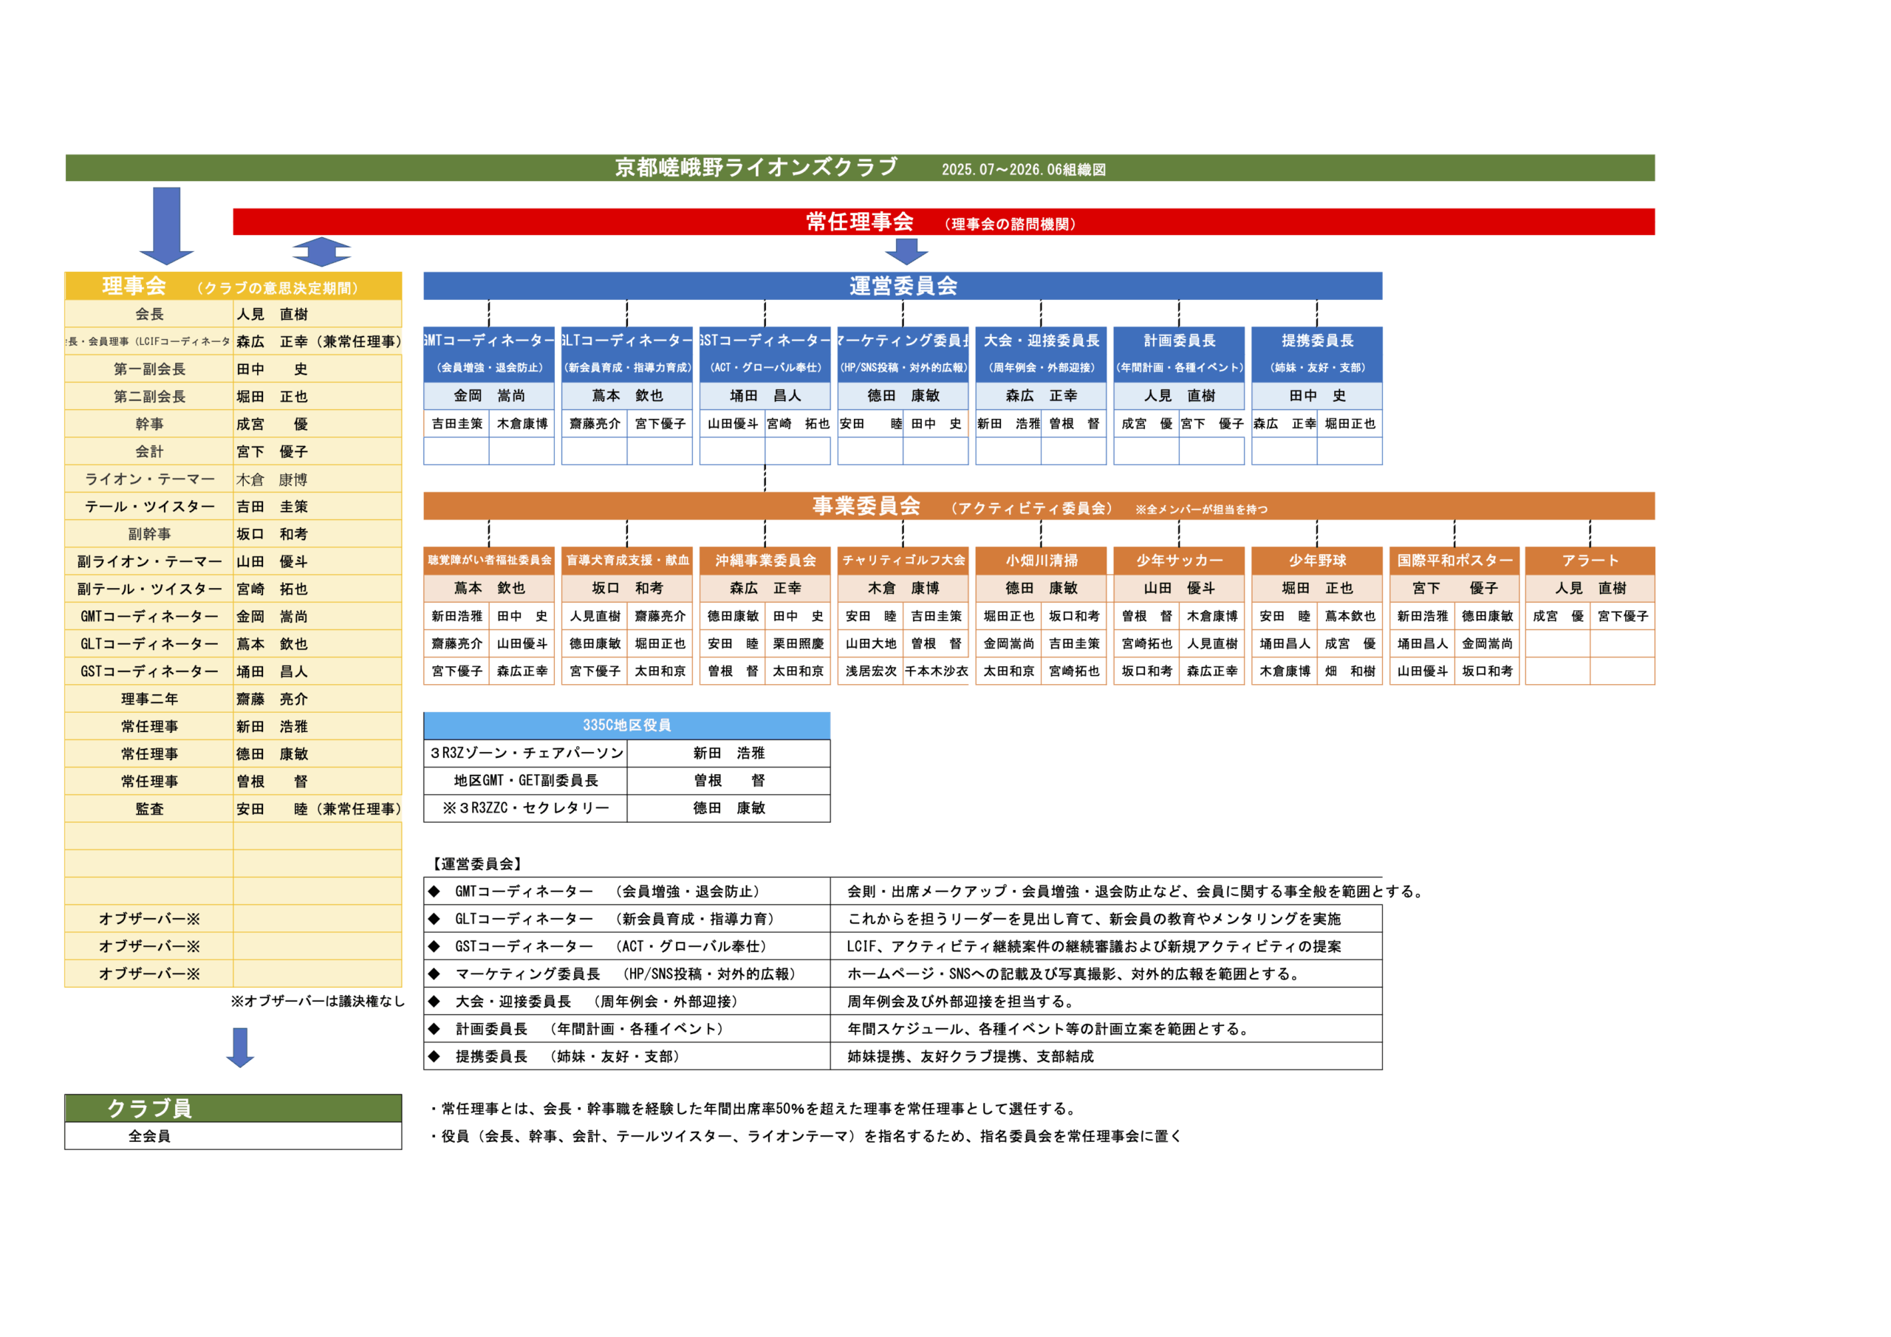Click the チャリティゴルフ大会 orange box
Image resolution: width=1891 pixels, height=1337 pixels.
[903, 560]
